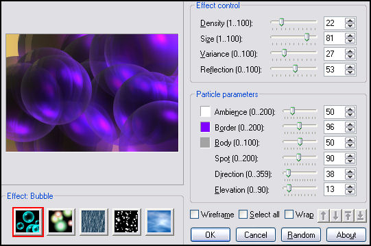Select the Bubble effect thumbnail icon
Screen dimensions: 371x246
coord(28,221)
